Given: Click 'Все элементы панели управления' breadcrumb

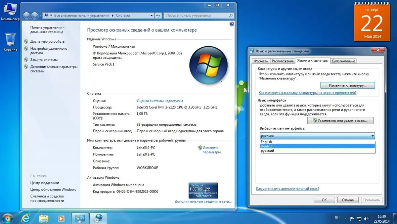Looking at the screenshot, I should [81, 16].
